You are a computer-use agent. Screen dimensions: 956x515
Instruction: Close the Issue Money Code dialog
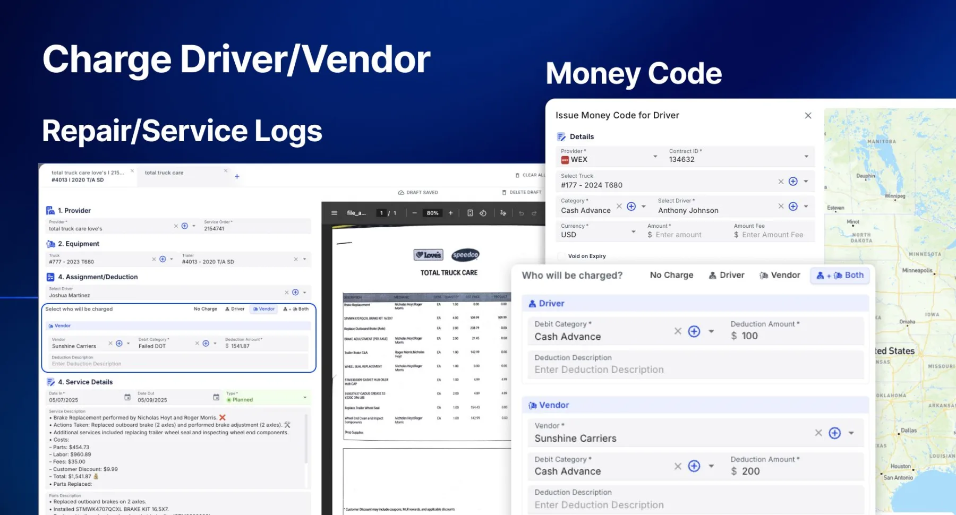click(x=808, y=115)
